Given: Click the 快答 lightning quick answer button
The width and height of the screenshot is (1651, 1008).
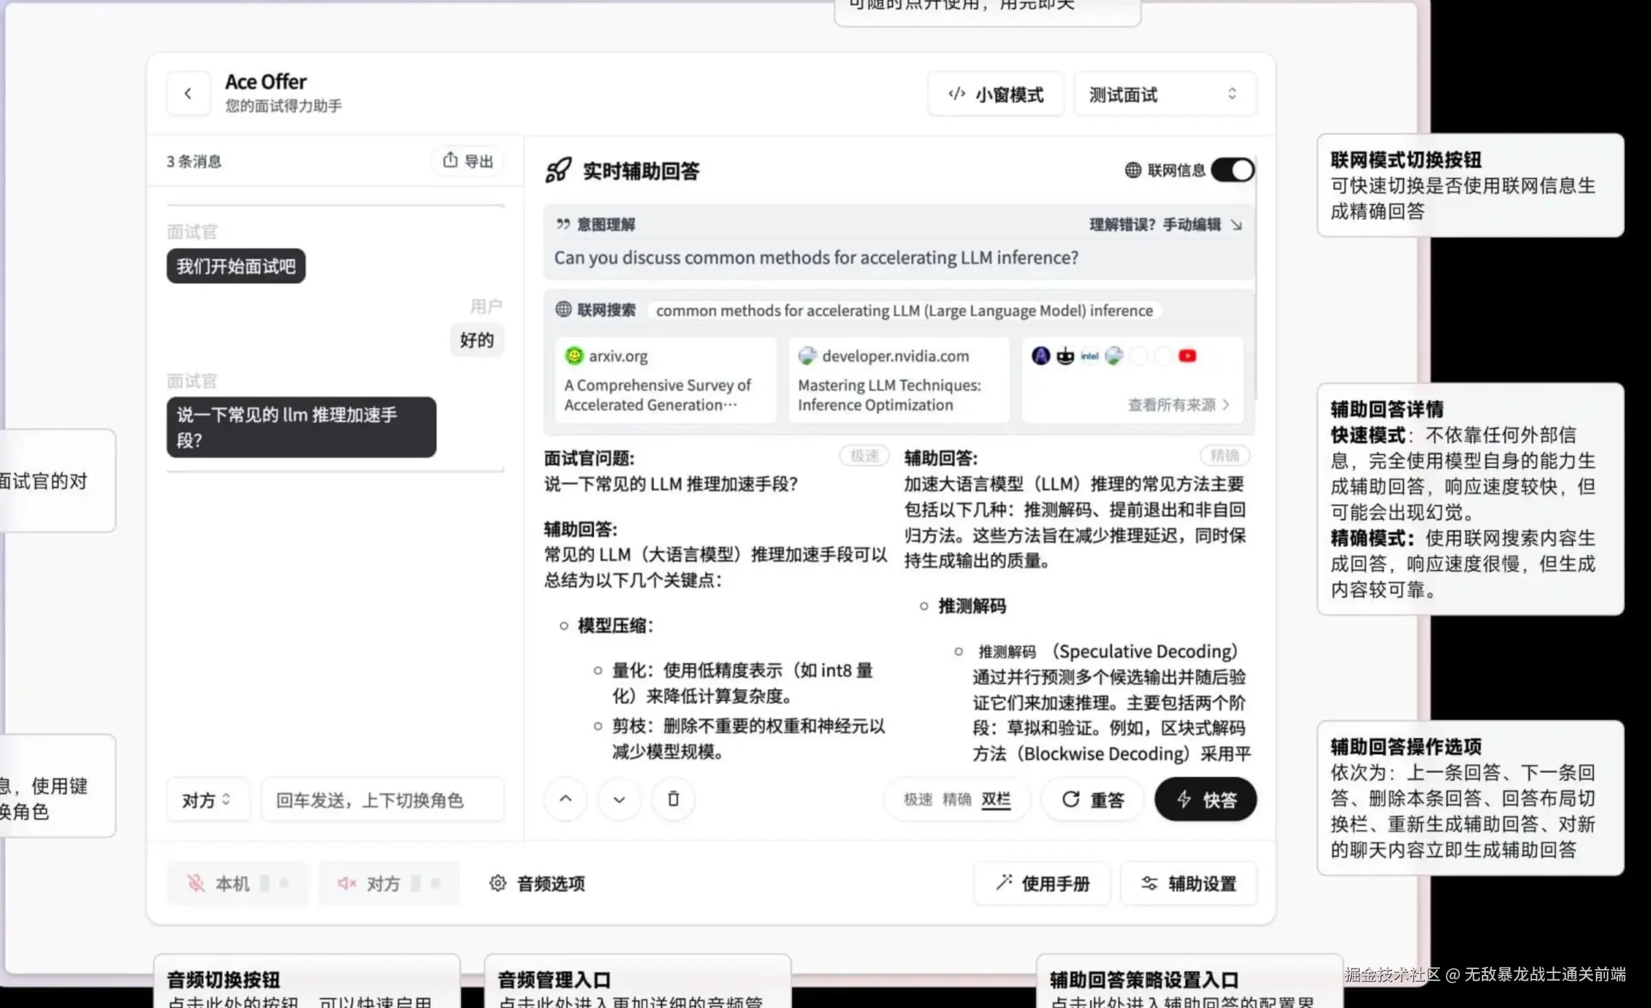Looking at the screenshot, I should click(x=1205, y=800).
